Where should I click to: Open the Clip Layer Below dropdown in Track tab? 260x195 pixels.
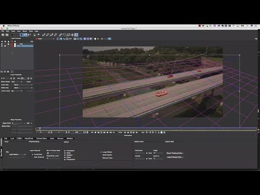pos(17,154)
